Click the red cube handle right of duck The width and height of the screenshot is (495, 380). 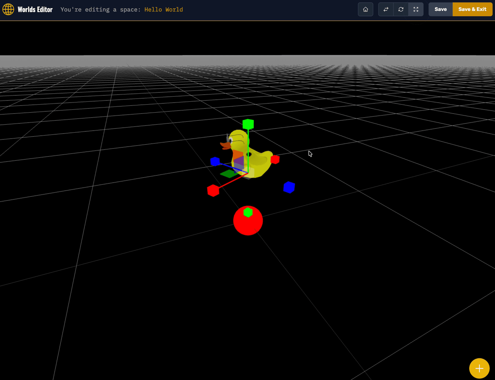click(275, 159)
